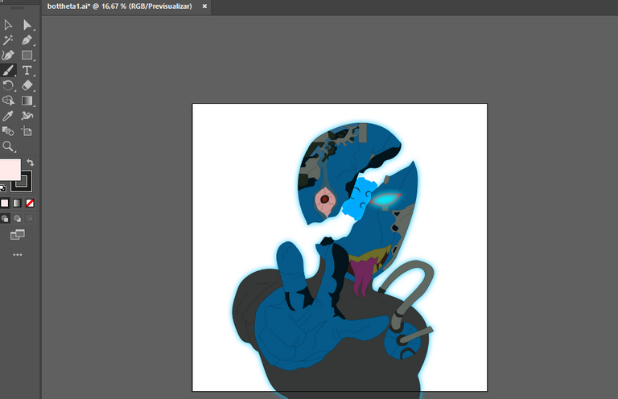The width and height of the screenshot is (618, 399).
Task: Select the Gradient tool
Action: (27, 101)
